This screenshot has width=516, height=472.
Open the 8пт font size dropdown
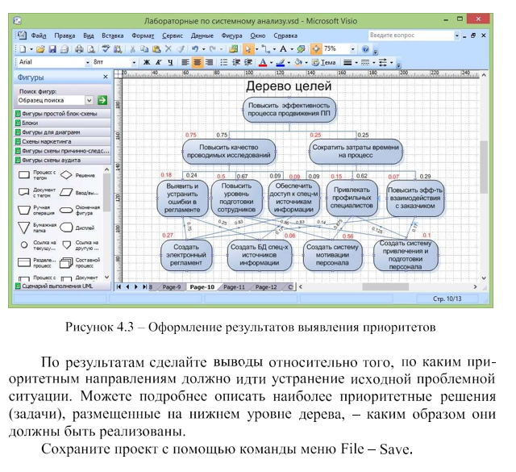point(134,62)
